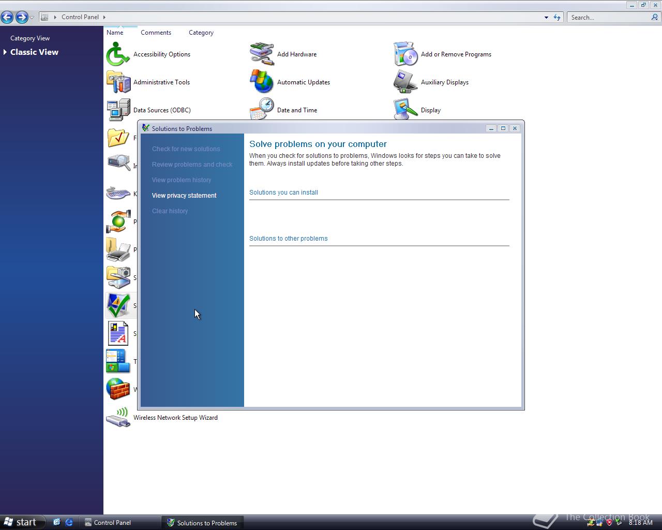Click the refresh icon beside address bar
Screen dimensions: 662x530
click(x=557, y=17)
